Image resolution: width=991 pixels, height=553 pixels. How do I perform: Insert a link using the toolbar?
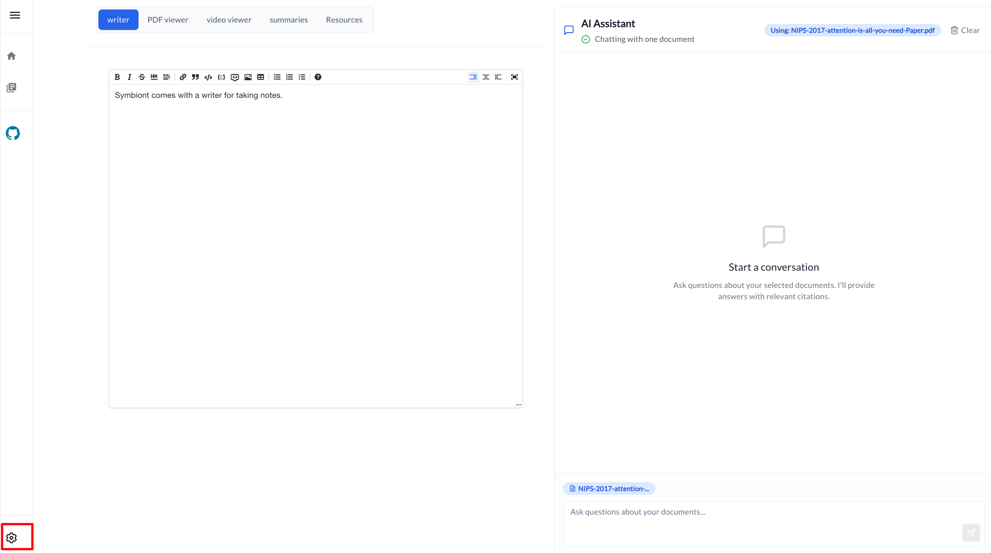(x=183, y=77)
